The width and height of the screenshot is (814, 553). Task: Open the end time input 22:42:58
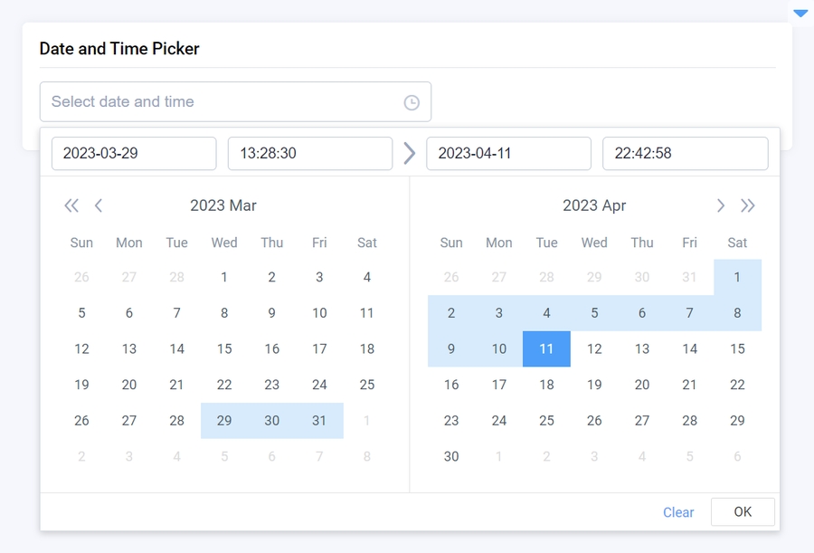pyautogui.click(x=685, y=153)
